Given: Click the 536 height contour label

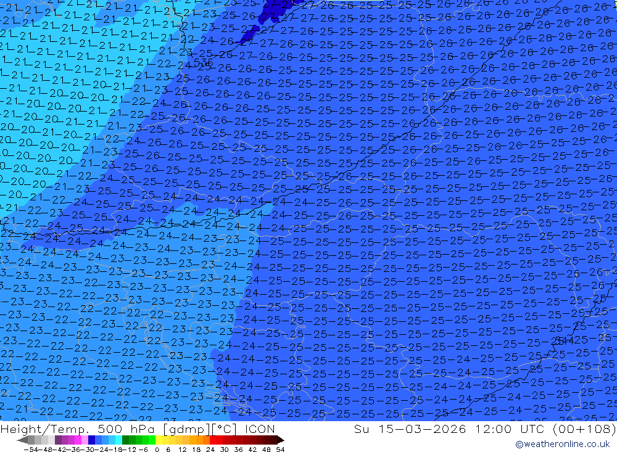Looking at the screenshot, I should tap(204, 62).
